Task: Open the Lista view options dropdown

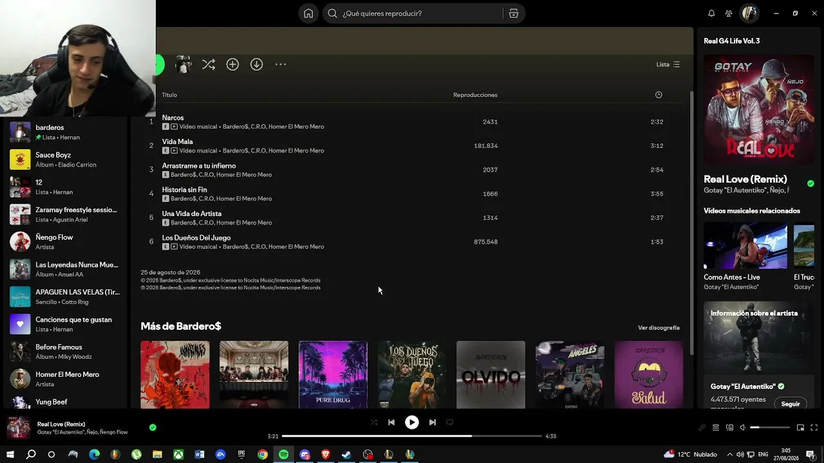Action: pos(668,64)
